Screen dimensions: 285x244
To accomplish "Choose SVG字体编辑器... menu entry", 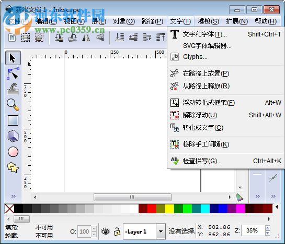I will [226, 46].
